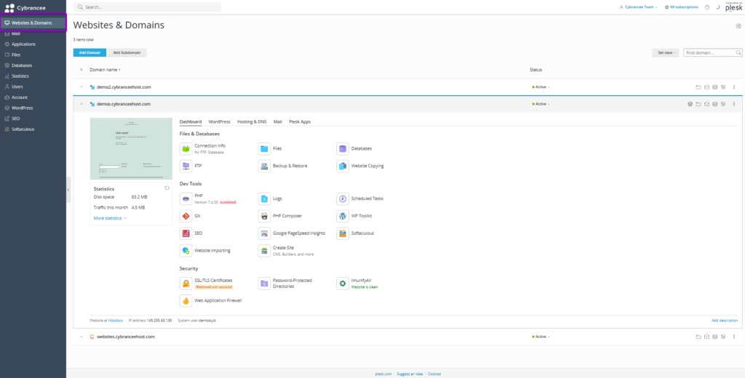Open the Set view dropdown
The width and height of the screenshot is (745, 378).
[665, 53]
